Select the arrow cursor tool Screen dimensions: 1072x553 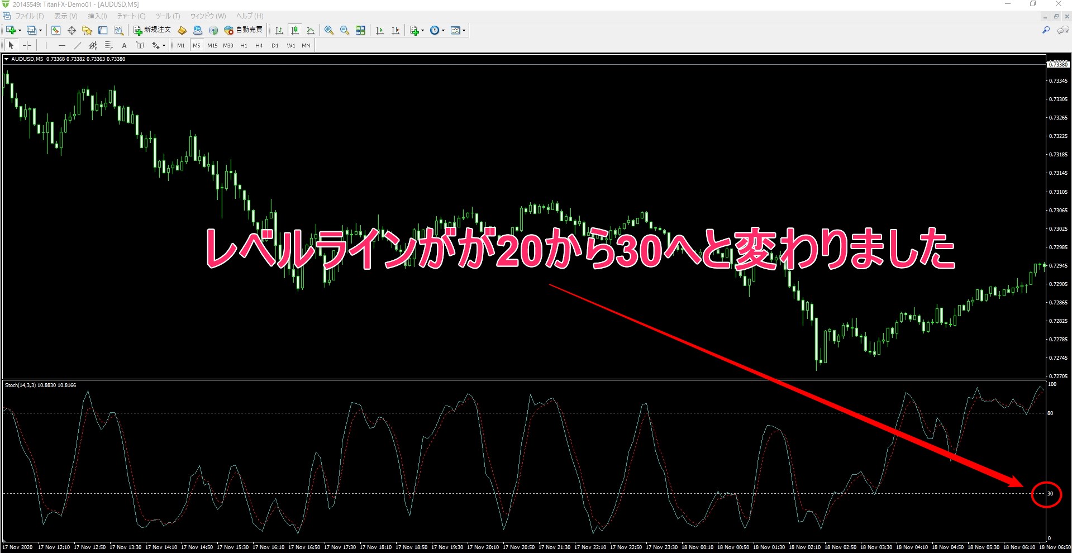tap(11, 45)
